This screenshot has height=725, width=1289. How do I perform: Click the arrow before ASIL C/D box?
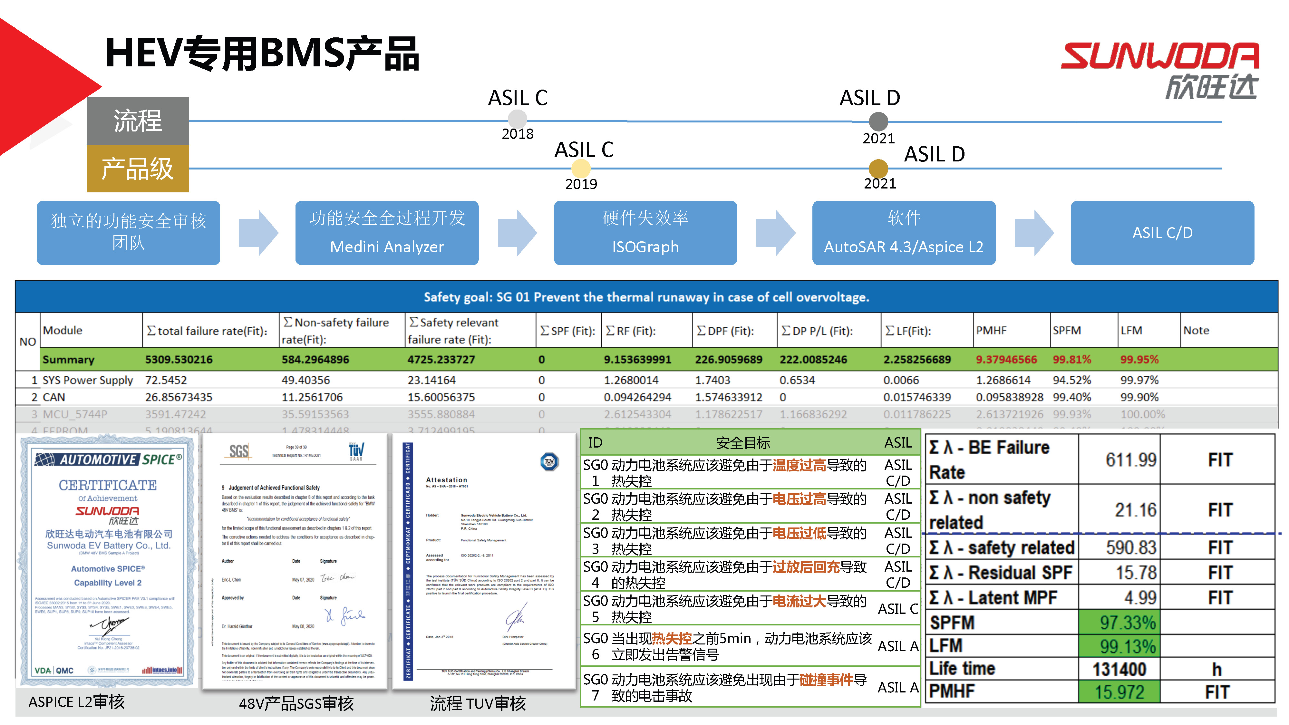tap(1034, 233)
